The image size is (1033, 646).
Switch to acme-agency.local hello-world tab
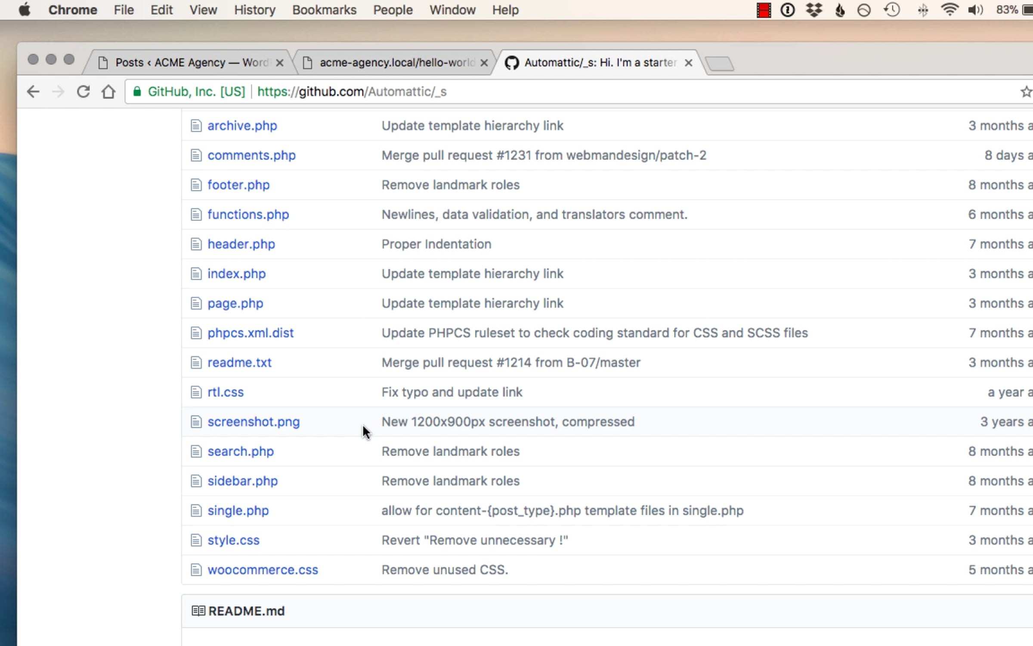(394, 63)
